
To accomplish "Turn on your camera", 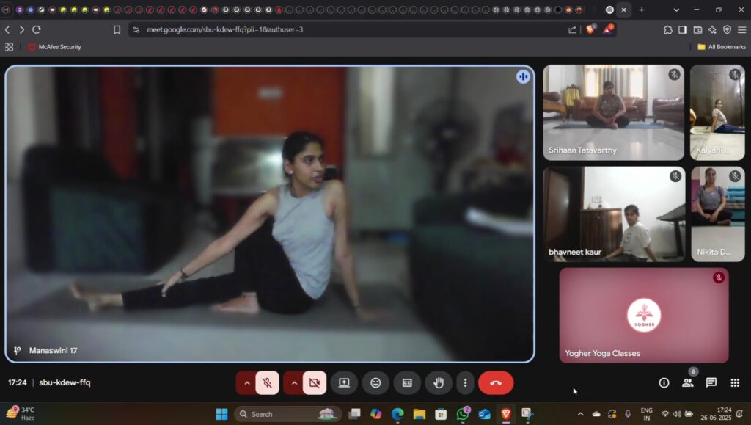I will click(314, 382).
